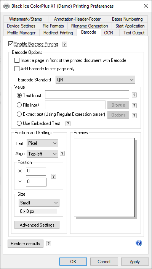Open the Watermark/Stamp tab
The width and height of the screenshot is (152, 269).
[x=26, y=19]
